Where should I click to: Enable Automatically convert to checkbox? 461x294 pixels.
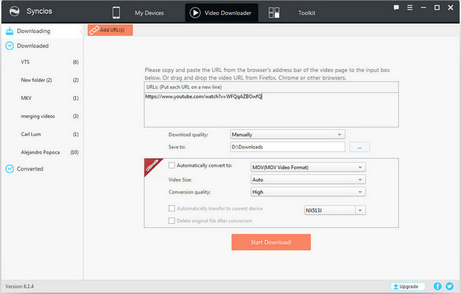pyautogui.click(x=172, y=165)
